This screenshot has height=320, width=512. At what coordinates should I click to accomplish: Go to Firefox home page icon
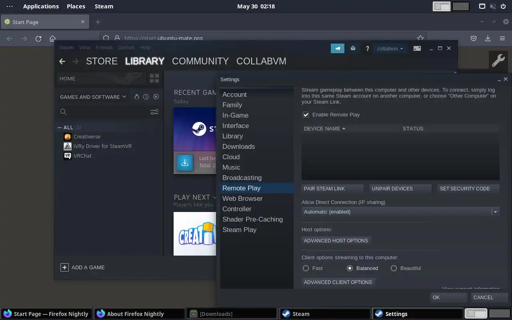52,38
